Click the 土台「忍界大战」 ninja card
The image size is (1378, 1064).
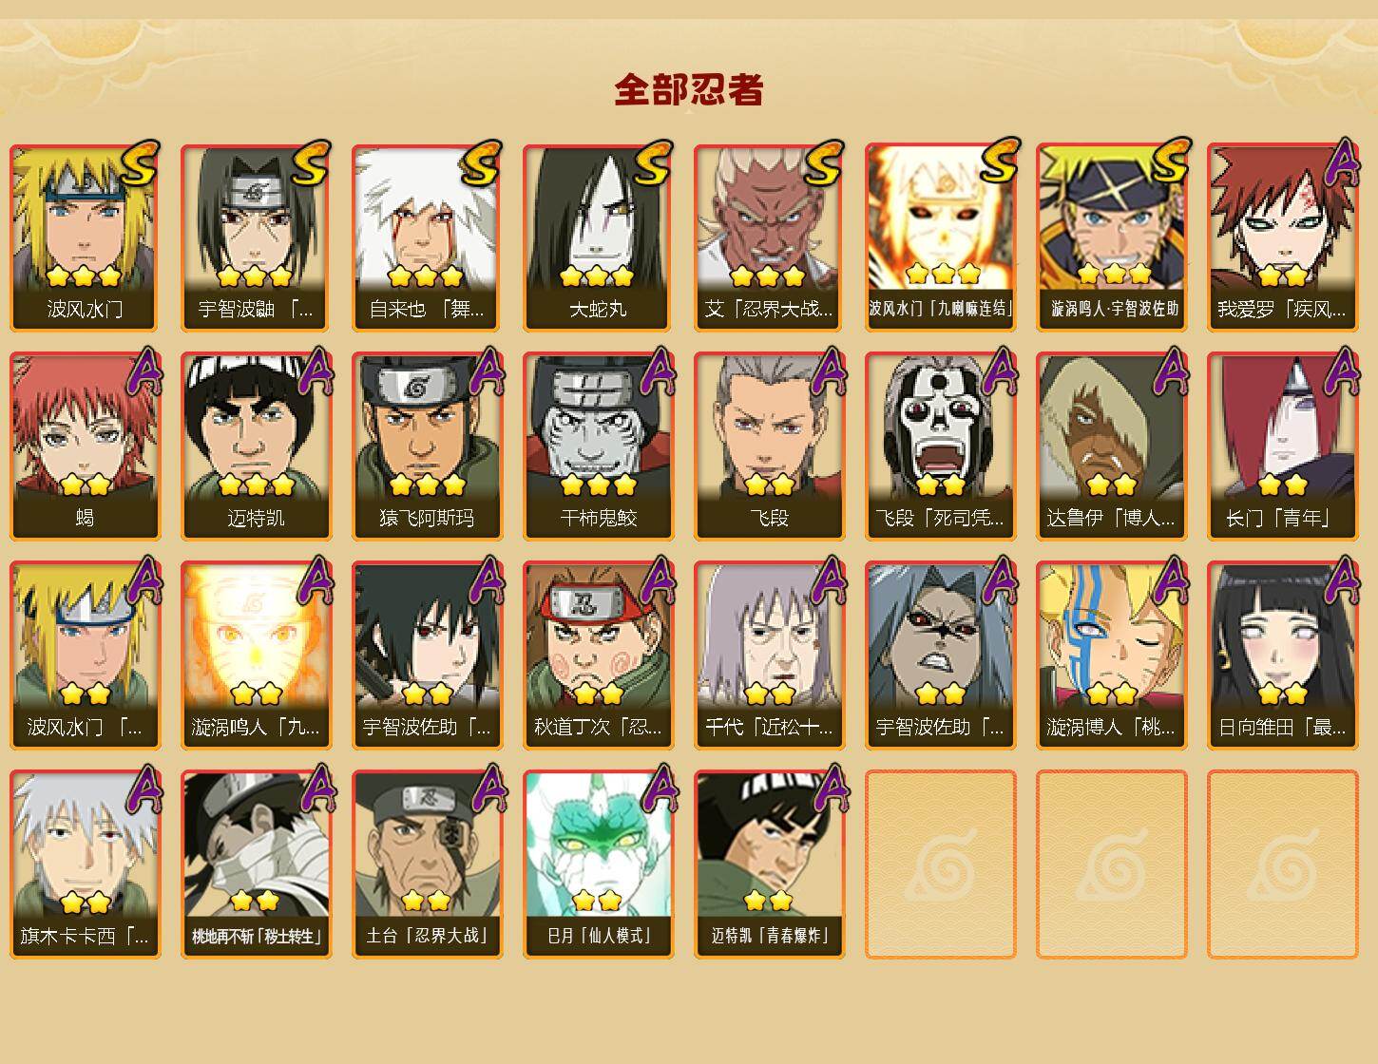tap(427, 864)
